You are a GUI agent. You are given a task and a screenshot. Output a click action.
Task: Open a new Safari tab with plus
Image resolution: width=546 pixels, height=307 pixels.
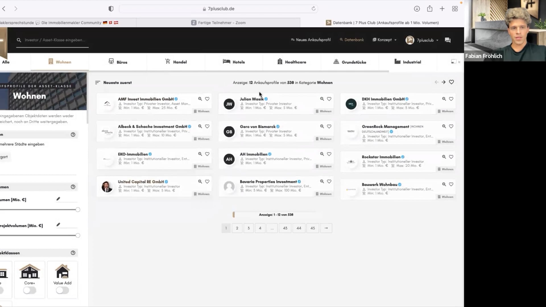tap(442, 9)
